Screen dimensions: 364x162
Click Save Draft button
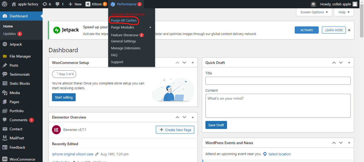coord(216,125)
